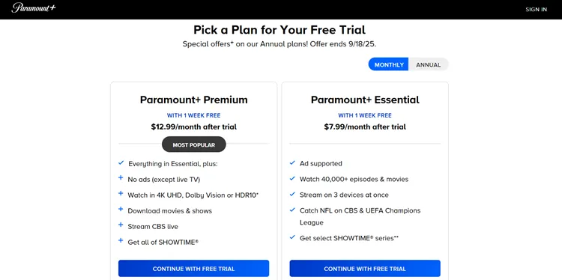Click checkmark icon beside Ad supported

point(292,163)
